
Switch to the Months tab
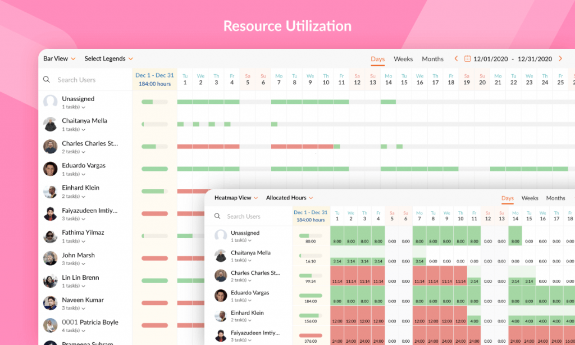(432, 58)
